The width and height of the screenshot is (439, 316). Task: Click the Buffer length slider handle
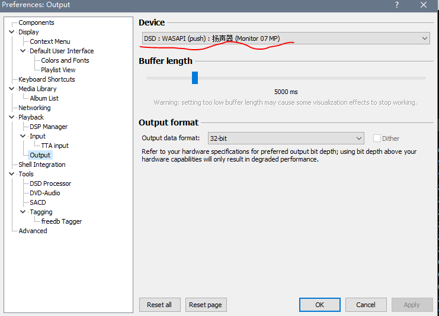[x=194, y=78]
